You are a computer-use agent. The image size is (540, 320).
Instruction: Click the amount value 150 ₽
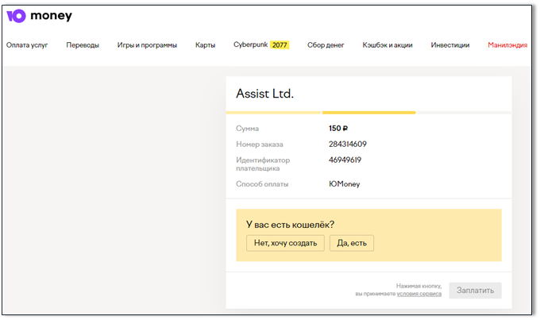pyautogui.click(x=338, y=129)
